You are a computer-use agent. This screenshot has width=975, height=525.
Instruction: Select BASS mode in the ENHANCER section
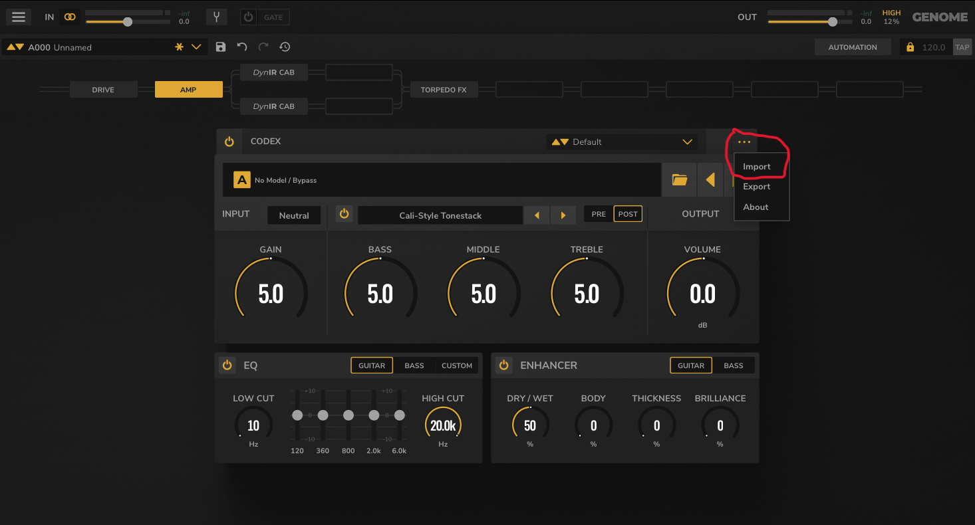point(734,366)
